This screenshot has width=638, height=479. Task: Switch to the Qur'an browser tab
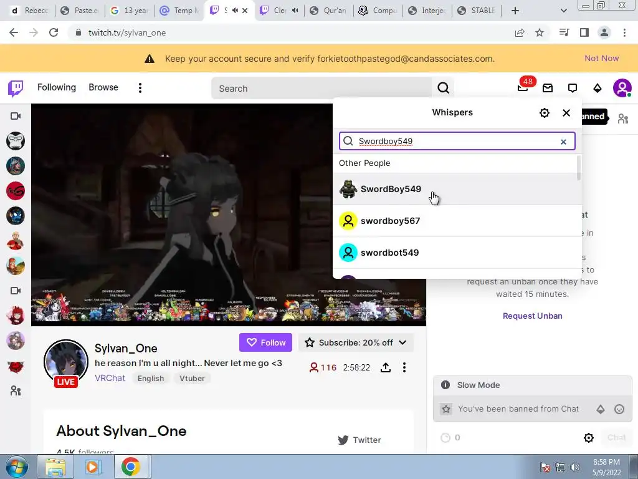point(329,11)
